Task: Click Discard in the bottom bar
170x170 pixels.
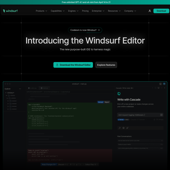Action: [63, 164]
